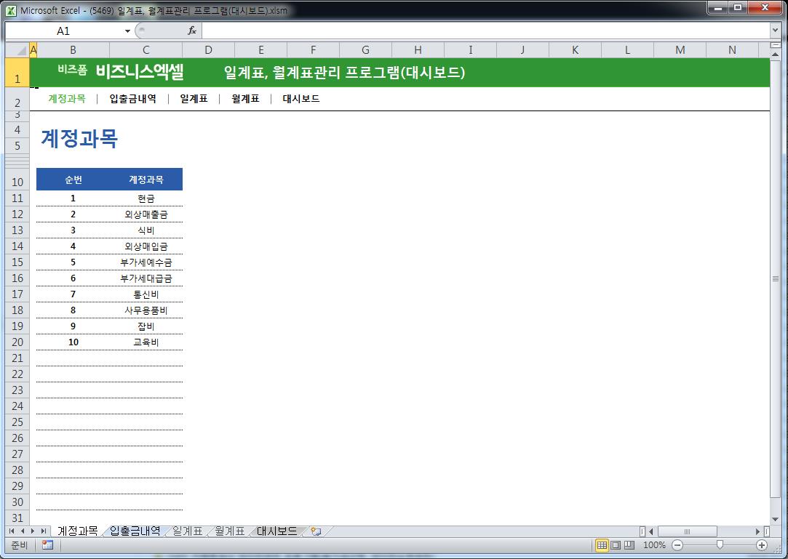Select column G header

coord(365,49)
